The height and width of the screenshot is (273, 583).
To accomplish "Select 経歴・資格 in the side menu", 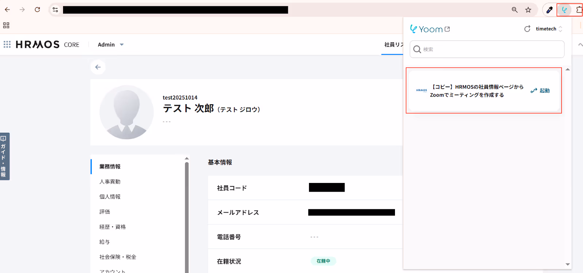I will click(113, 227).
